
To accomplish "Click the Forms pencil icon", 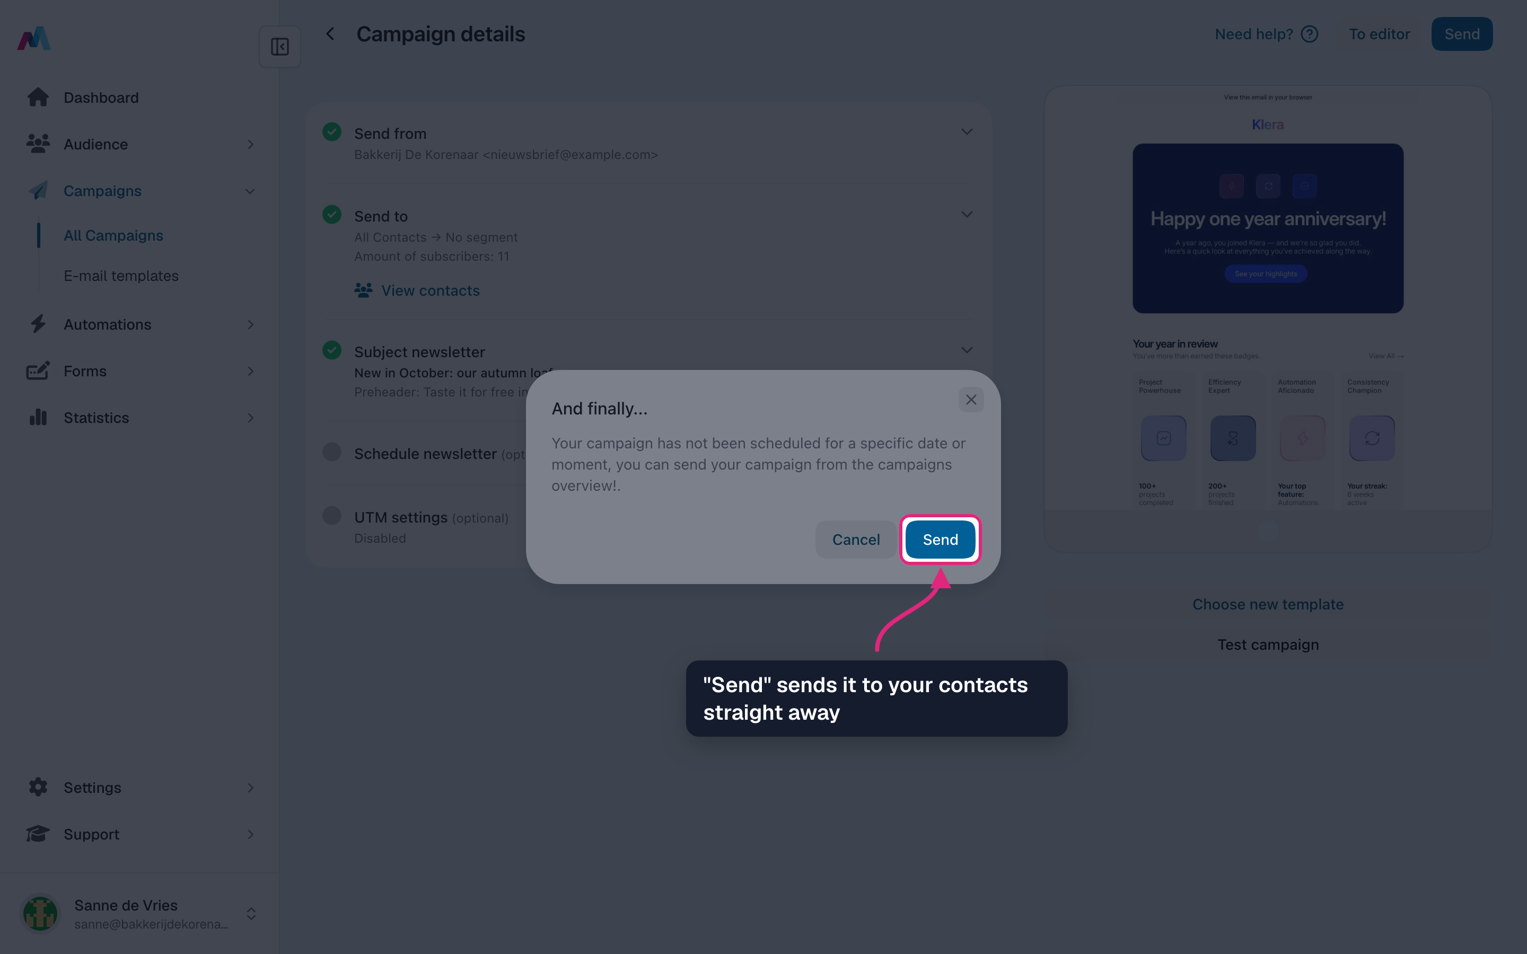I will point(38,371).
